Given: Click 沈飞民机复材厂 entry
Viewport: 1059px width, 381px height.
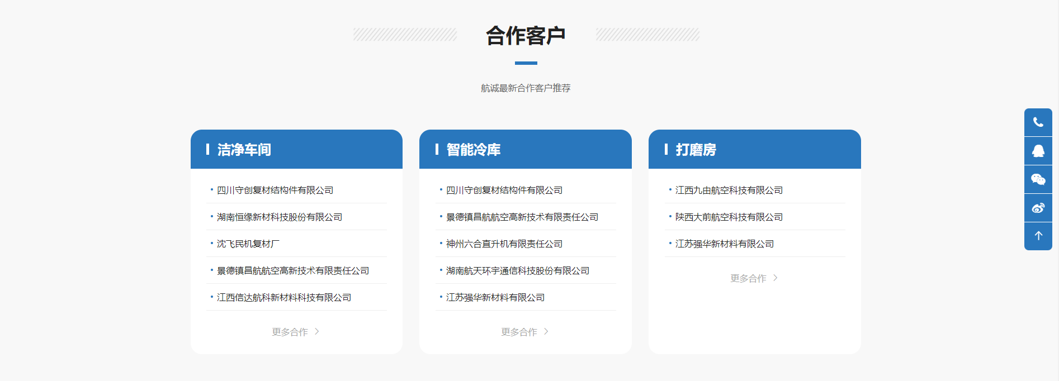Looking at the screenshot, I should pos(248,244).
